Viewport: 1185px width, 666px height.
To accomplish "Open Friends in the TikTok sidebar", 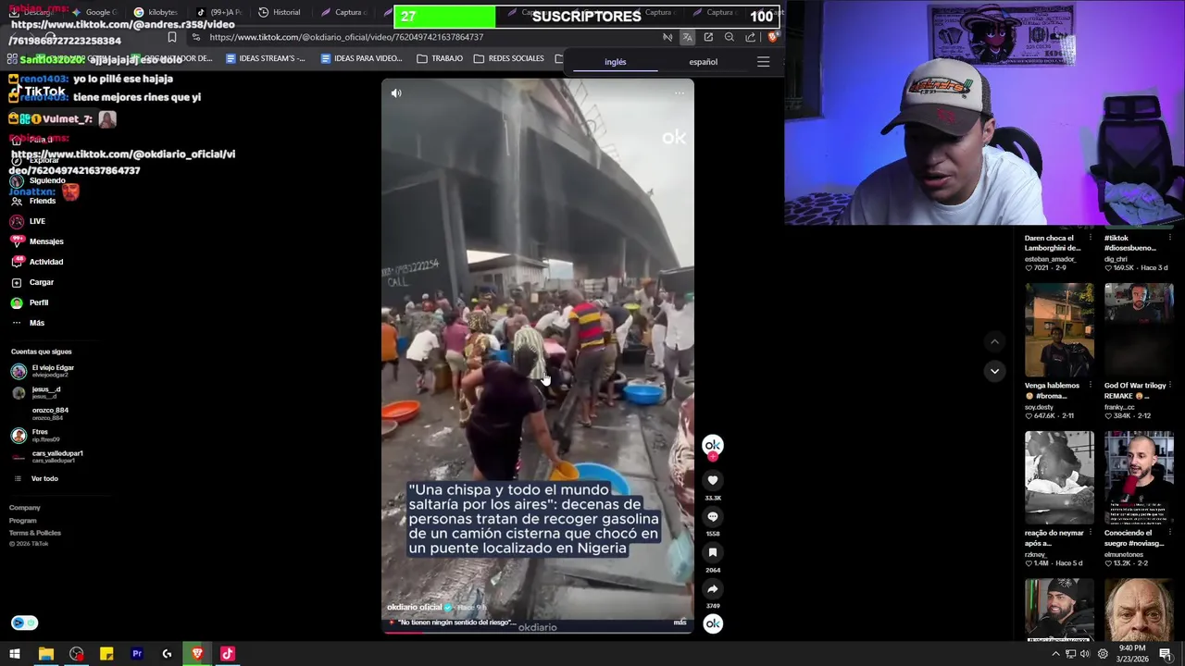I will point(33,201).
